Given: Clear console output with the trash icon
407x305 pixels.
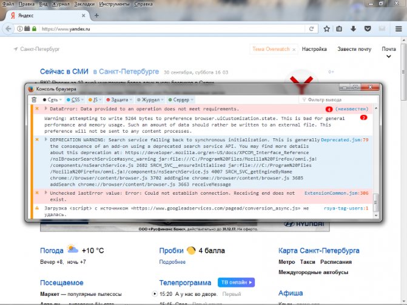Looking at the screenshot, I should click(x=34, y=99).
